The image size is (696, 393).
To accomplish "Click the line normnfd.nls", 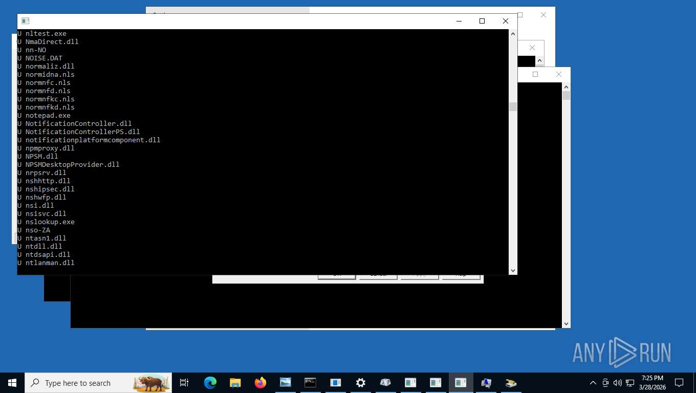I will point(48,91).
